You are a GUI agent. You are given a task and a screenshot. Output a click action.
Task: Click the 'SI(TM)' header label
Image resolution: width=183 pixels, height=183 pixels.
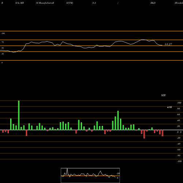click(70, 3)
